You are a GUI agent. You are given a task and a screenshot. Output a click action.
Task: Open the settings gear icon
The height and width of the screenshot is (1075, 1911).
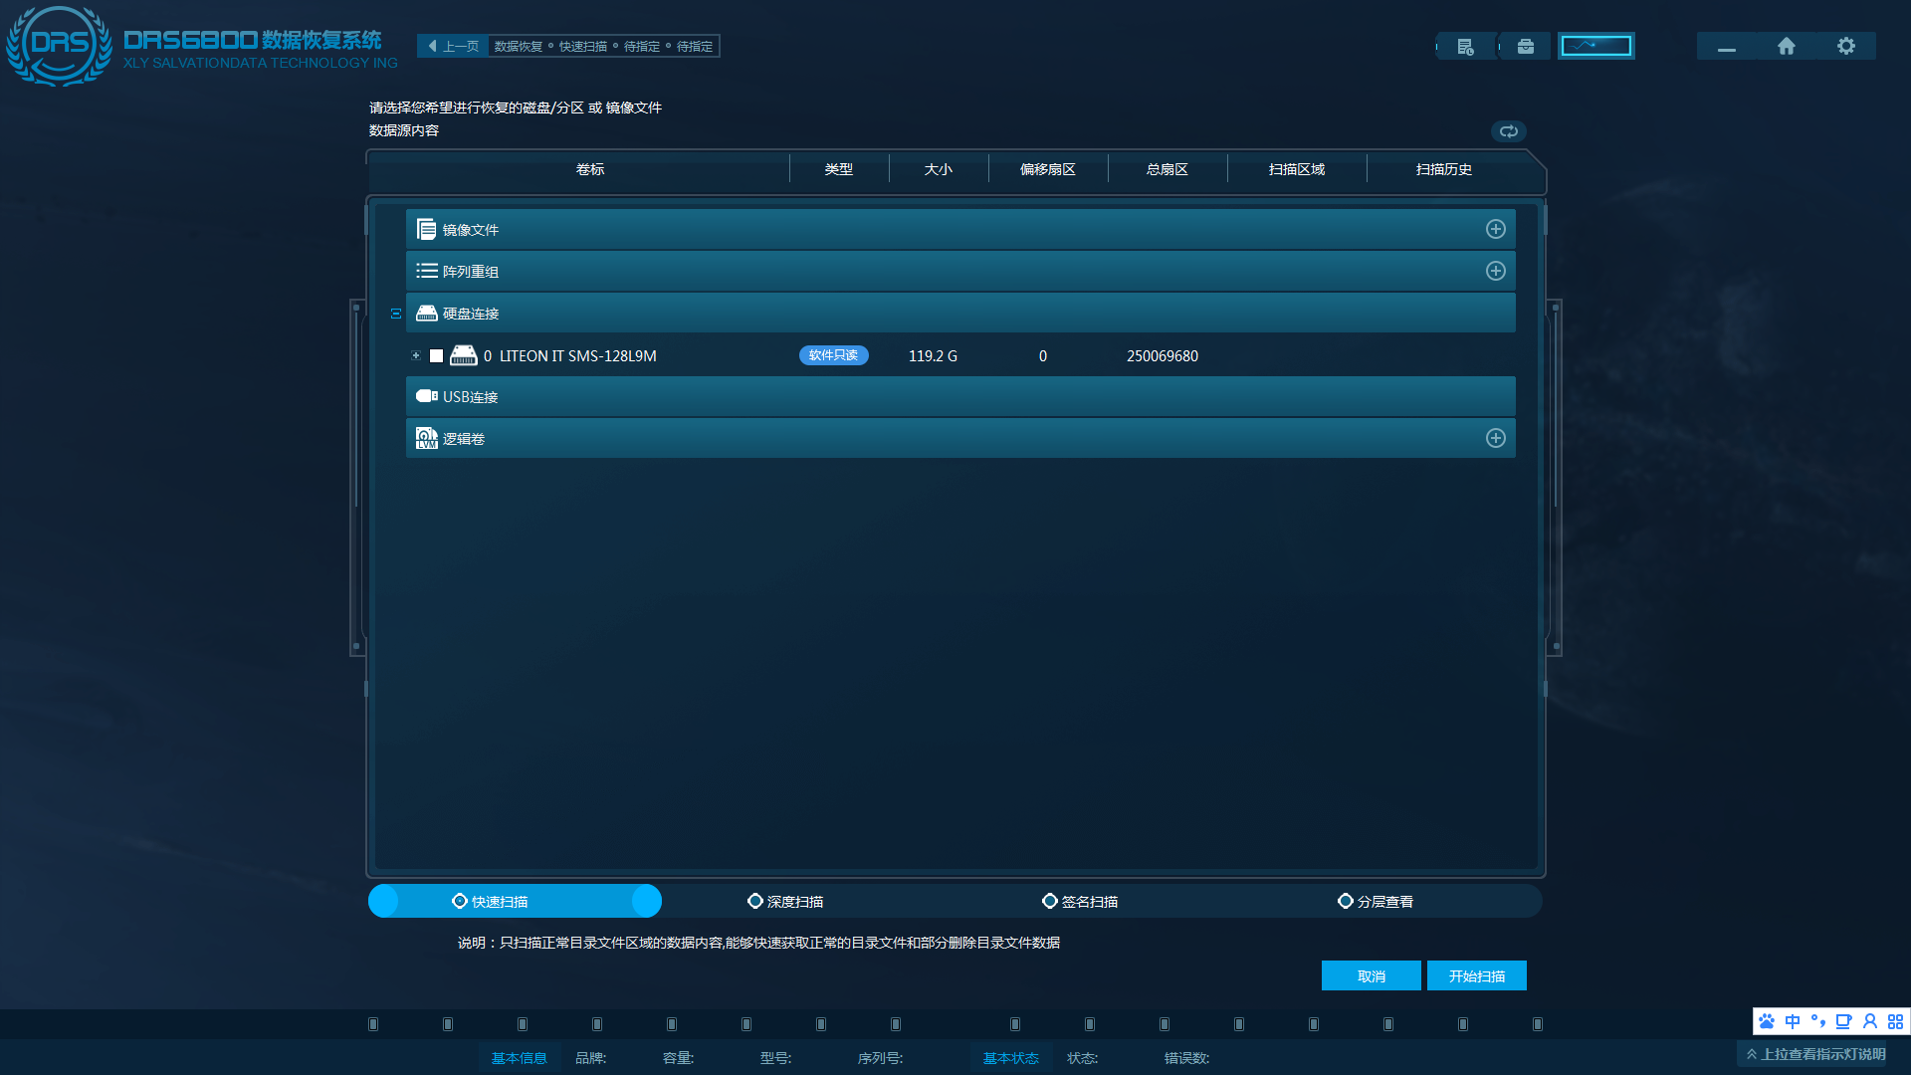pyautogui.click(x=1846, y=46)
